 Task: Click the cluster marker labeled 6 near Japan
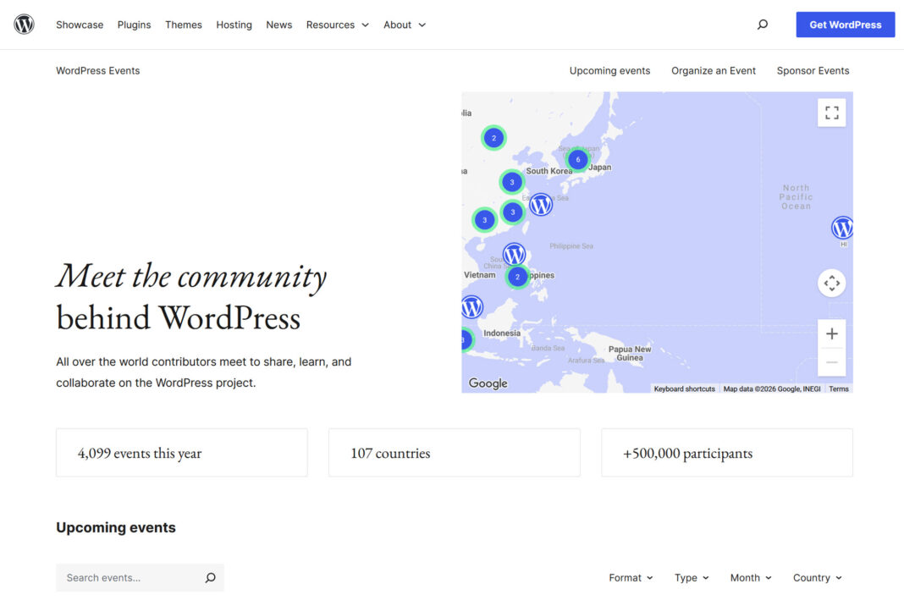[x=577, y=160]
